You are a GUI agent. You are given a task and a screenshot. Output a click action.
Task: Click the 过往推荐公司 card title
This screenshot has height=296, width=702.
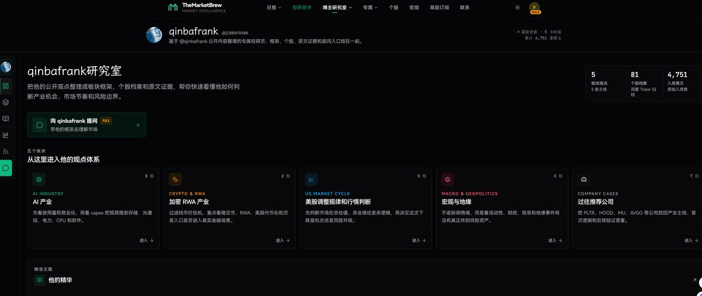pos(596,202)
